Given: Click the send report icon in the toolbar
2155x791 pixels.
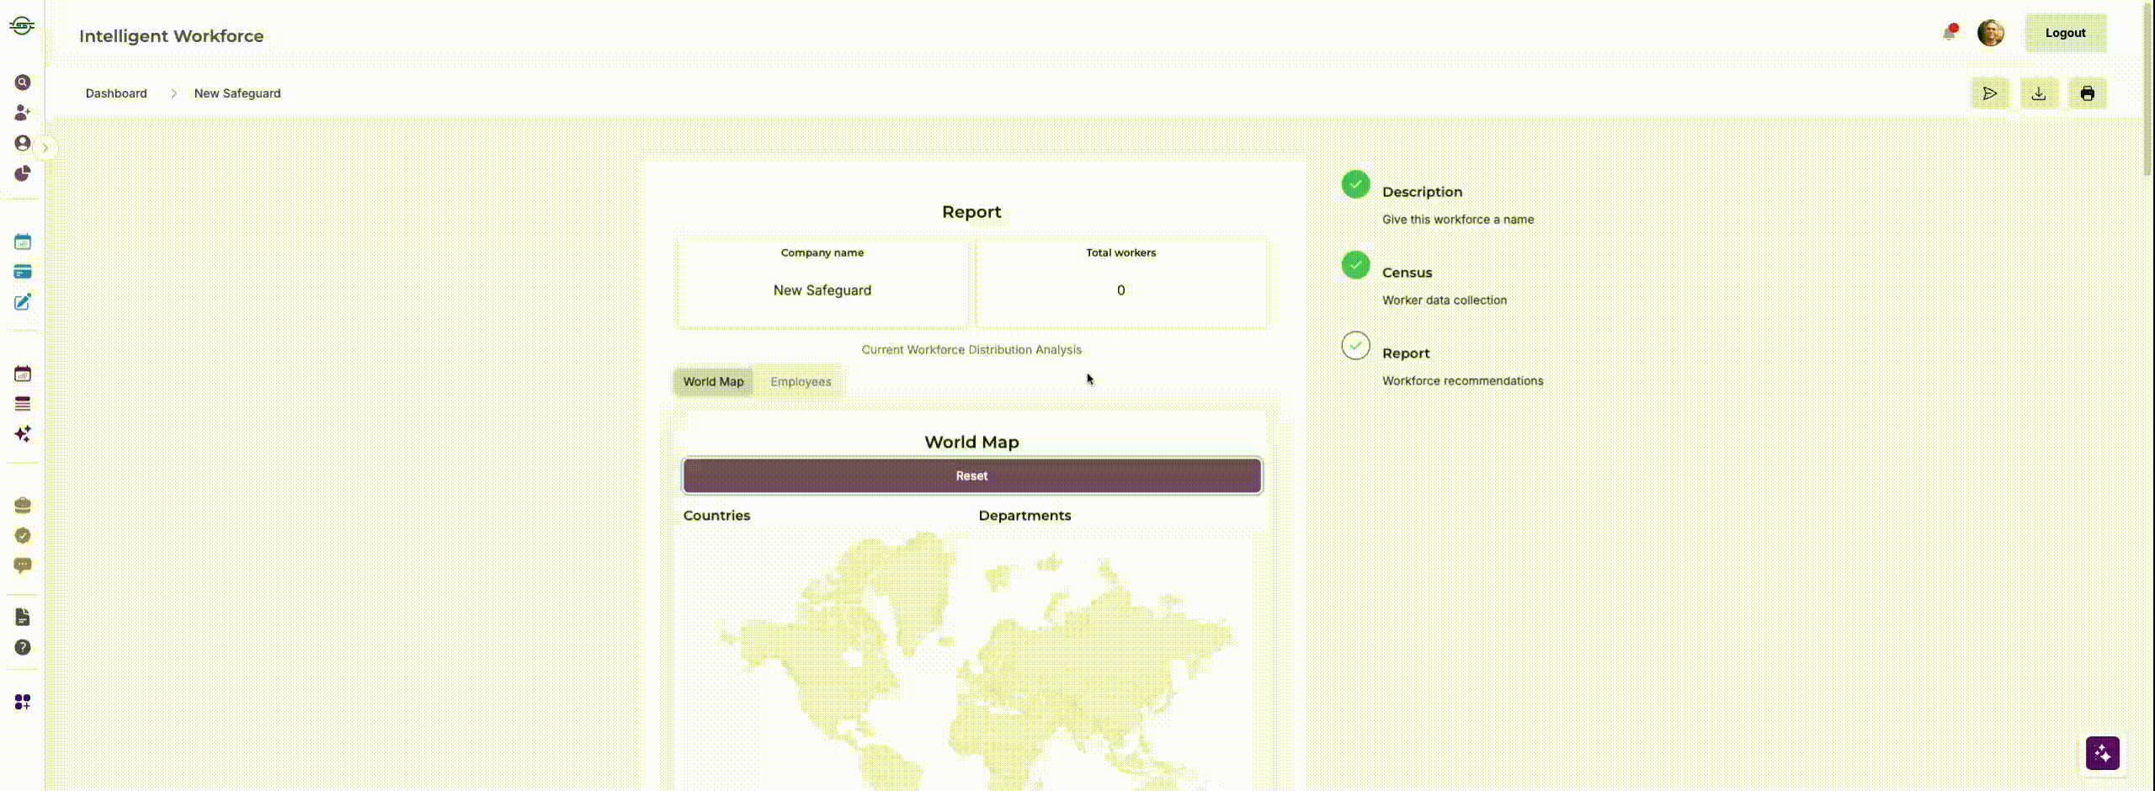Looking at the screenshot, I should click(1989, 93).
